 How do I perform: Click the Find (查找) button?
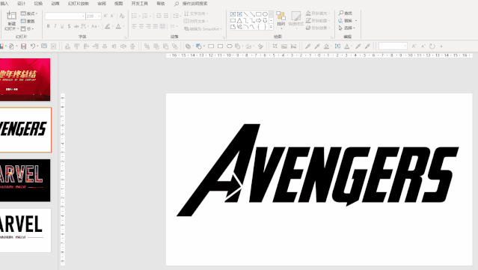(346, 13)
